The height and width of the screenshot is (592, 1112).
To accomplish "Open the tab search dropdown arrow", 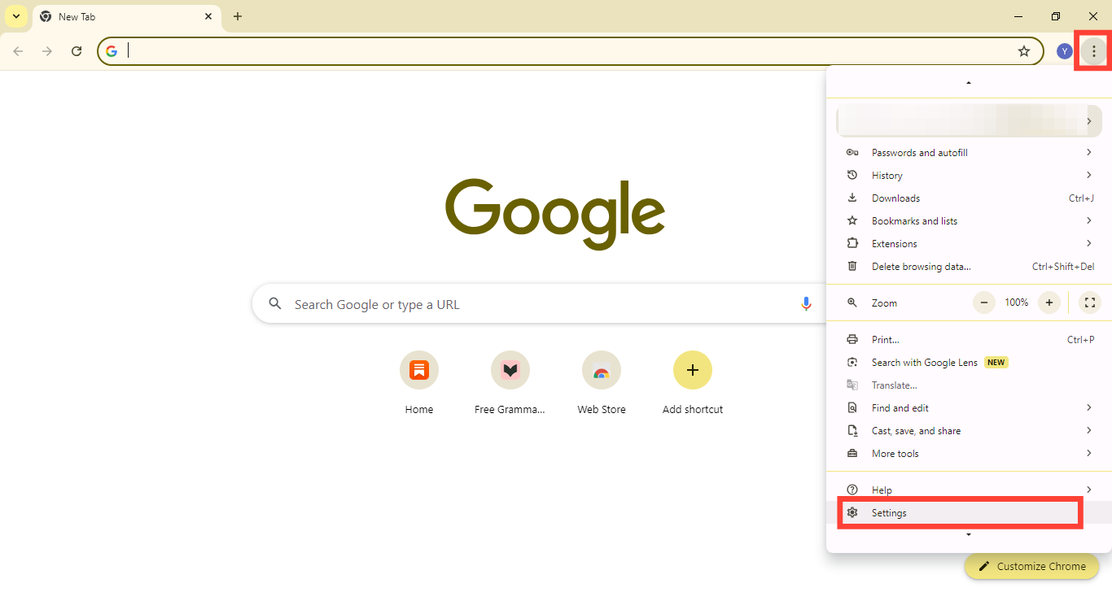I will (16, 16).
